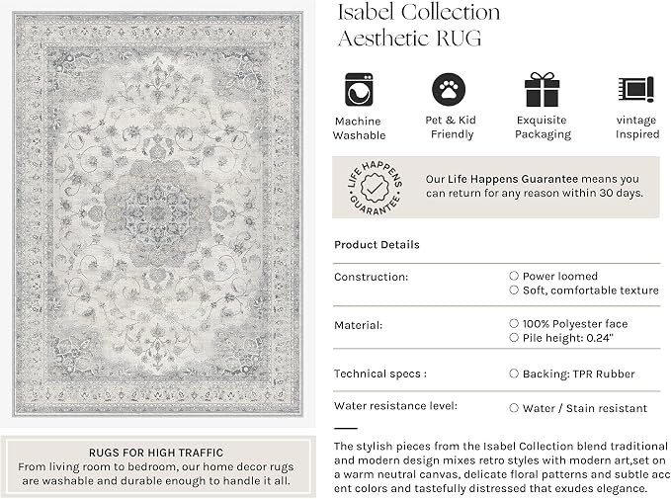
Task: Click the Machine Washable washer icon
Action: coord(359,90)
